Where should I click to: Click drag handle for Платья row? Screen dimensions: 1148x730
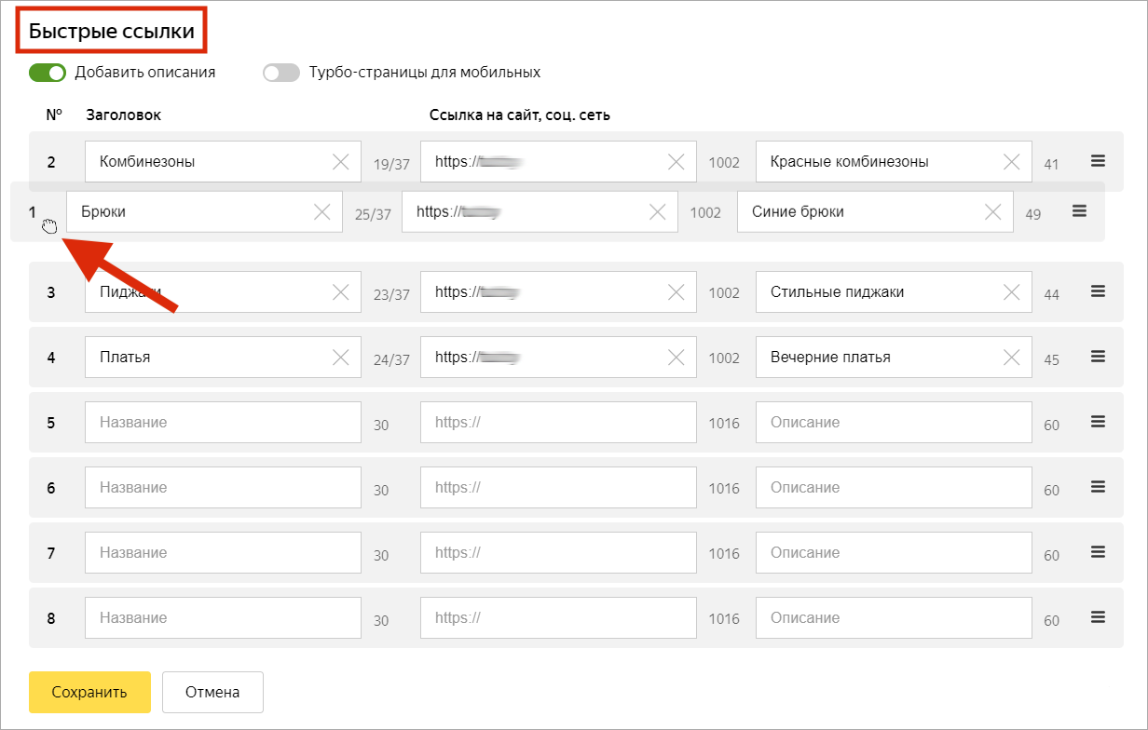tap(1098, 357)
